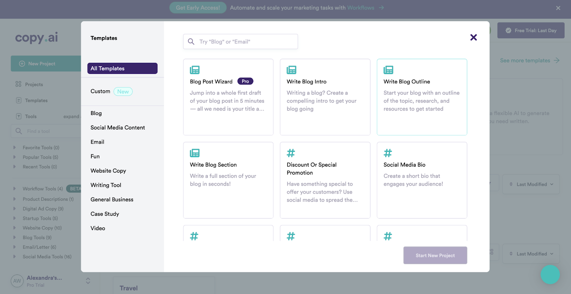Choose the Write Blog Section template card
The image size is (571, 294).
[x=228, y=180]
